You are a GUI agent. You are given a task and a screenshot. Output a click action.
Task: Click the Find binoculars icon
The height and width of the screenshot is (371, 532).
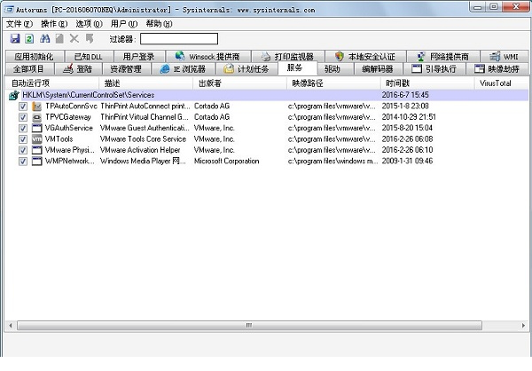[x=45, y=39]
